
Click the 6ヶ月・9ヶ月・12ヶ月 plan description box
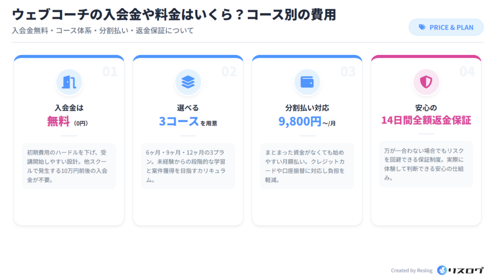(188, 166)
